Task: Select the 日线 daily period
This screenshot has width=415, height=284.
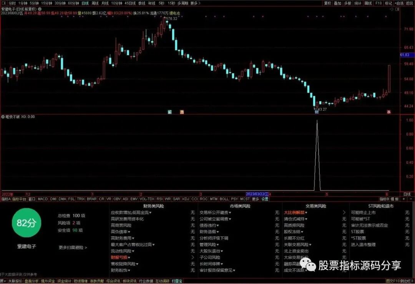Action: coord(85,3)
